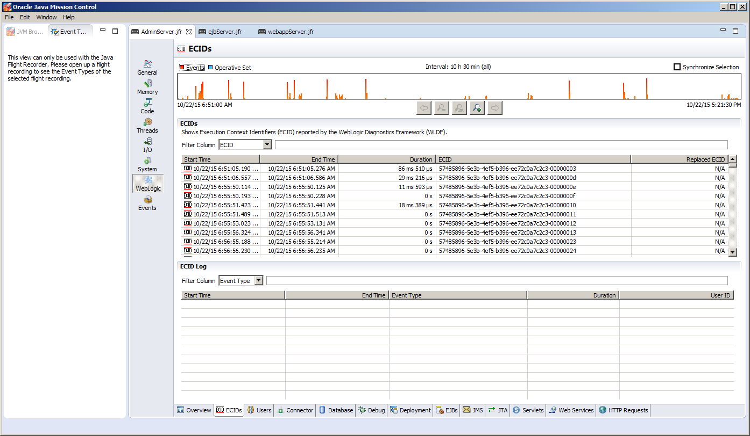Open the Events tab group in sidebar

(x=147, y=203)
